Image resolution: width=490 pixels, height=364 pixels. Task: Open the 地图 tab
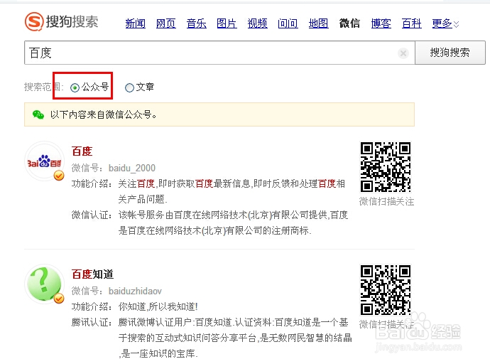(x=318, y=23)
